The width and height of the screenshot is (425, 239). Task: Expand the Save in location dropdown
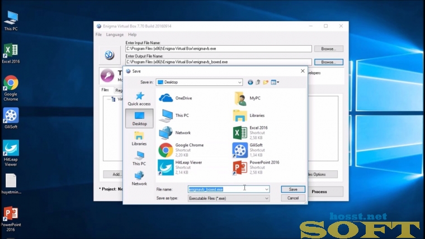(239, 82)
